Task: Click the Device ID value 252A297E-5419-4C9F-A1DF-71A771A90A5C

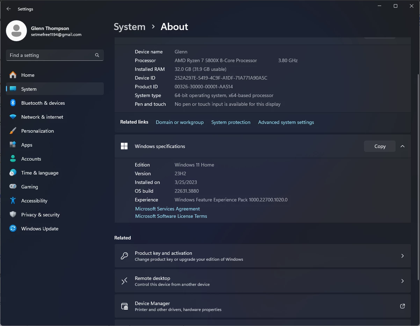Action: (221, 78)
